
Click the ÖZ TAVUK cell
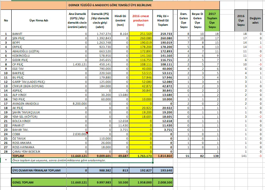point(39,138)
